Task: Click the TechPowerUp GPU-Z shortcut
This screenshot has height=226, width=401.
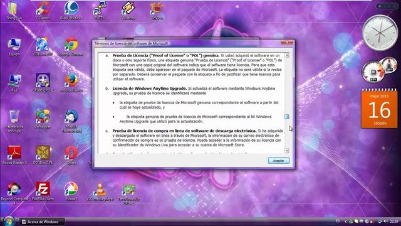Action: [x=128, y=193]
